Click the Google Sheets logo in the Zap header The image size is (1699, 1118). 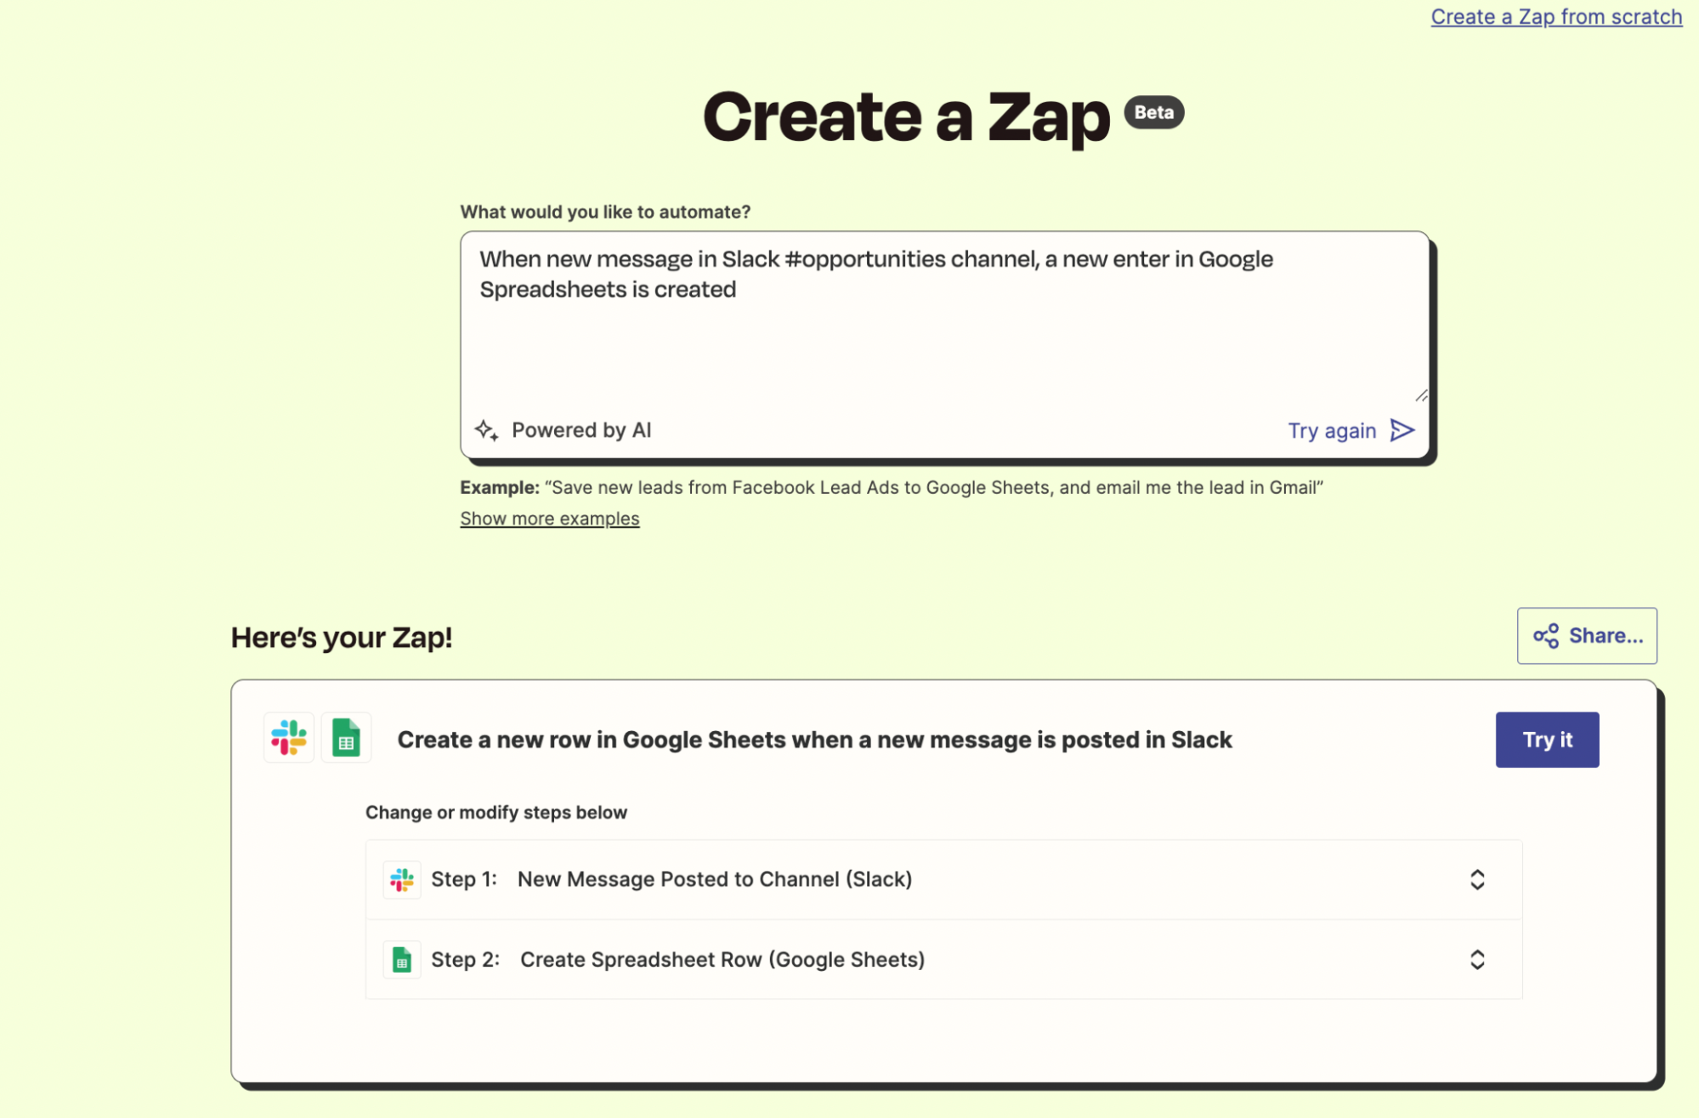click(346, 738)
